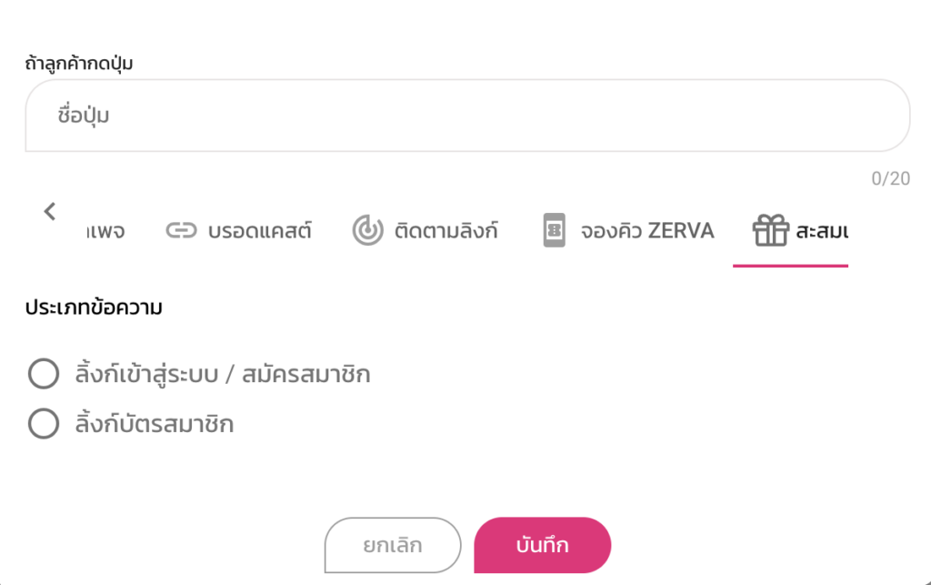Click the ติดตามลิงก์ target icon
The image size is (931, 585).
click(367, 231)
